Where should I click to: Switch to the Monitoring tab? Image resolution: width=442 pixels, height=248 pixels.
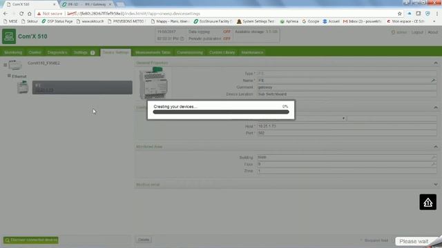pos(13,52)
